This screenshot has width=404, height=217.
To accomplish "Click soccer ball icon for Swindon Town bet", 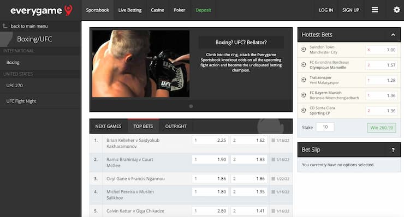I will pos(304,50).
